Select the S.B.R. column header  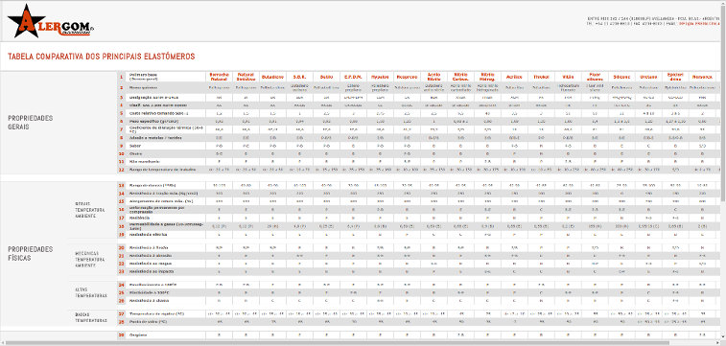click(299, 77)
